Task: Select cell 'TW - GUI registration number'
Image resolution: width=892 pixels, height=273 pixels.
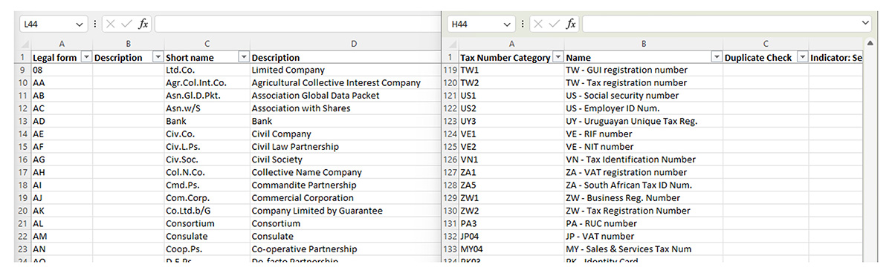Action: [644, 70]
